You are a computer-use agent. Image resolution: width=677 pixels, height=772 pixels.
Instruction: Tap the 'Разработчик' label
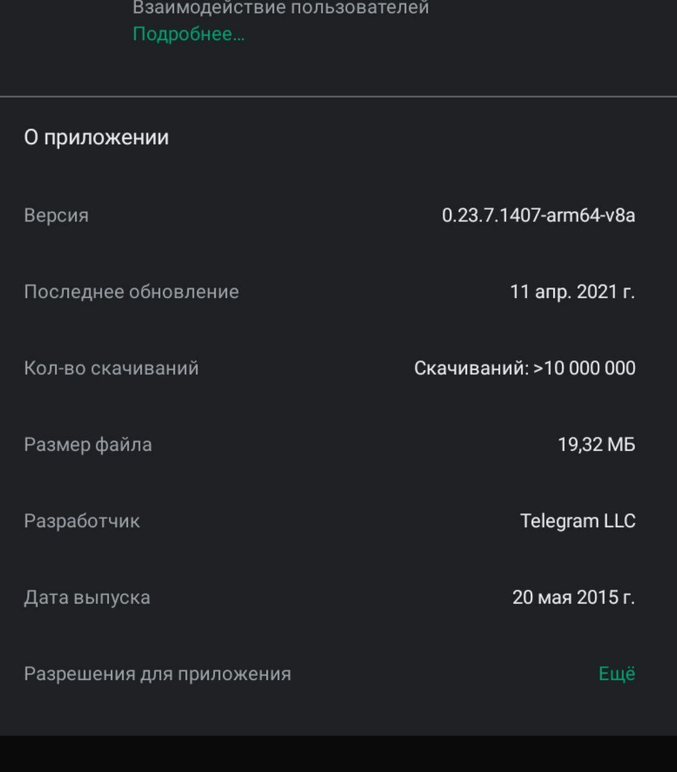click(82, 521)
